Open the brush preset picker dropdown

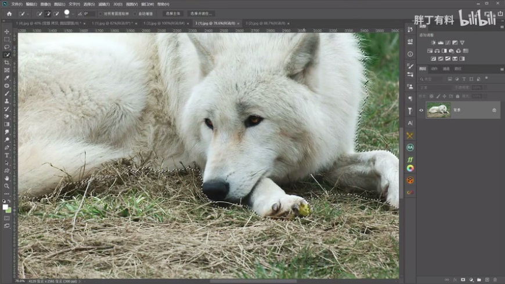point(74,13)
